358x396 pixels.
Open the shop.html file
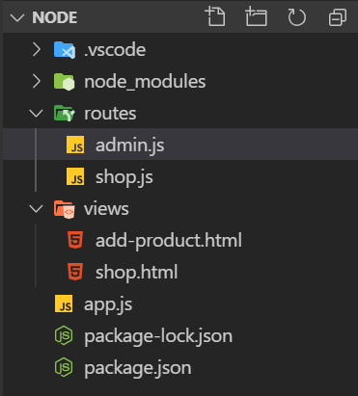pyautogui.click(x=180, y=272)
